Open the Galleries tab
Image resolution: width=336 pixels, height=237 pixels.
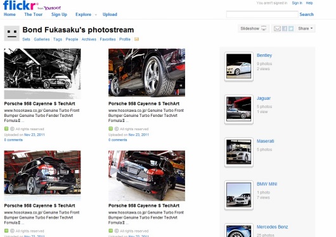pos(42,39)
